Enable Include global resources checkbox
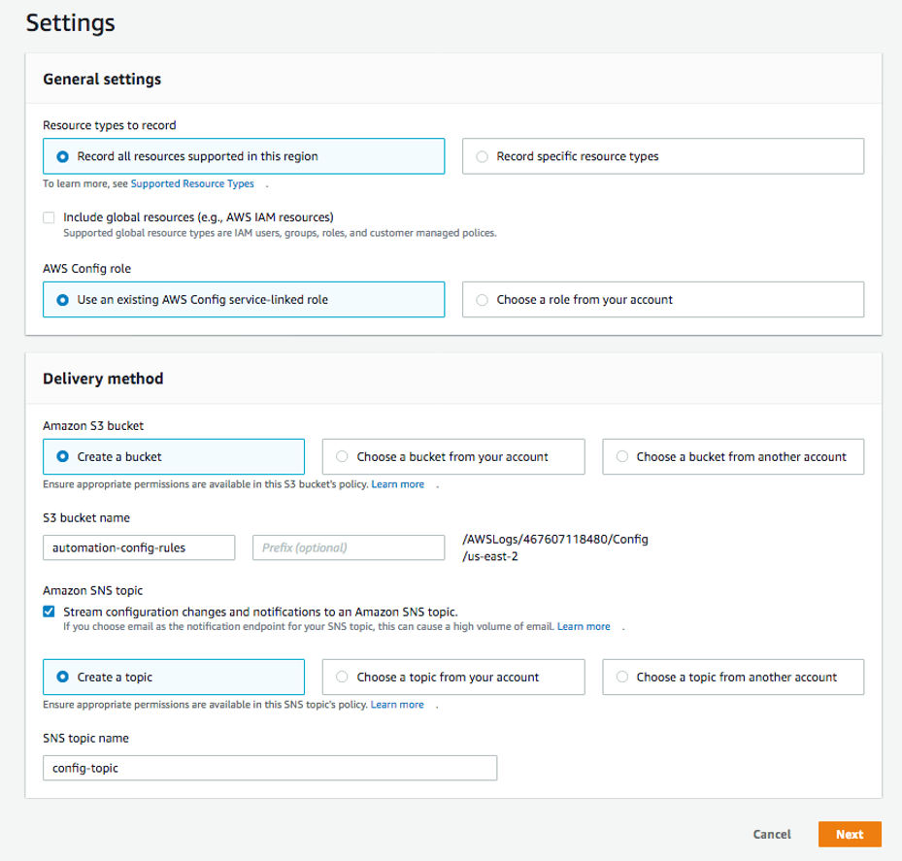Image resolution: width=902 pixels, height=861 pixels. coord(49,217)
